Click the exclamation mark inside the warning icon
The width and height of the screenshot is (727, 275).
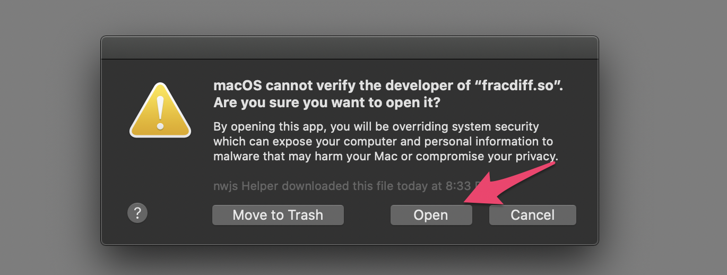(x=160, y=111)
